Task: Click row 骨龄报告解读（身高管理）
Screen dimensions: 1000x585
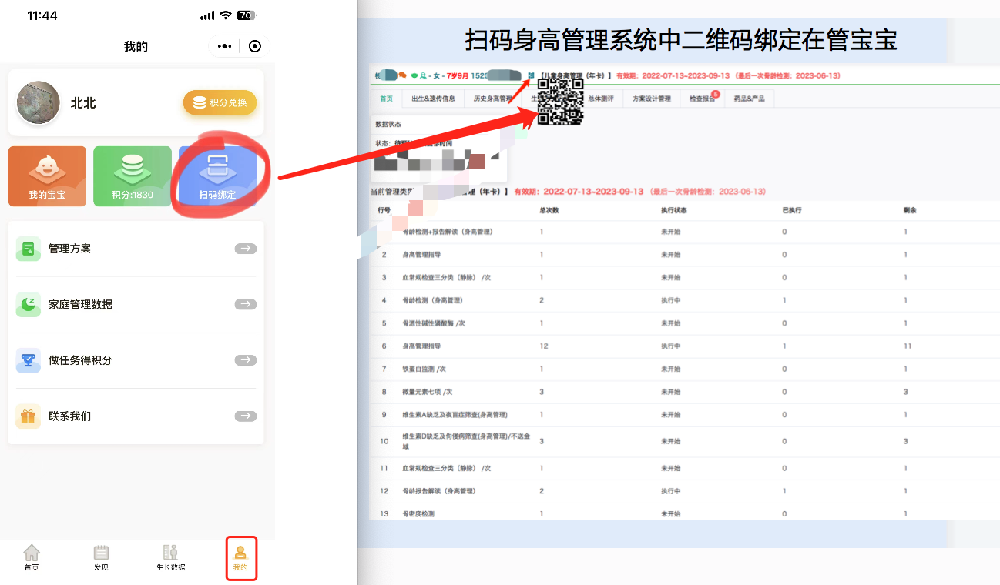Action: click(686, 490)
